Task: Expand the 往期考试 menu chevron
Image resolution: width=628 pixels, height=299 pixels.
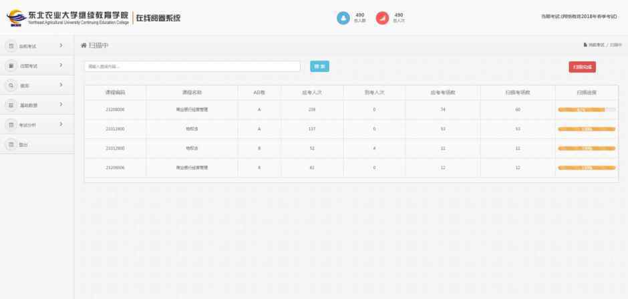Action: click(61, 65)
